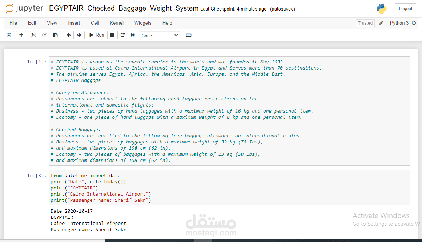Click the print("EGYPTAIR") code line

[74, 188]
